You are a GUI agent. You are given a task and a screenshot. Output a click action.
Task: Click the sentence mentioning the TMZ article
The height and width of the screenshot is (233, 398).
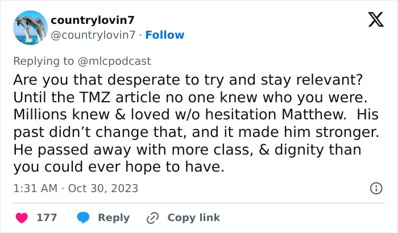(190, 97)
